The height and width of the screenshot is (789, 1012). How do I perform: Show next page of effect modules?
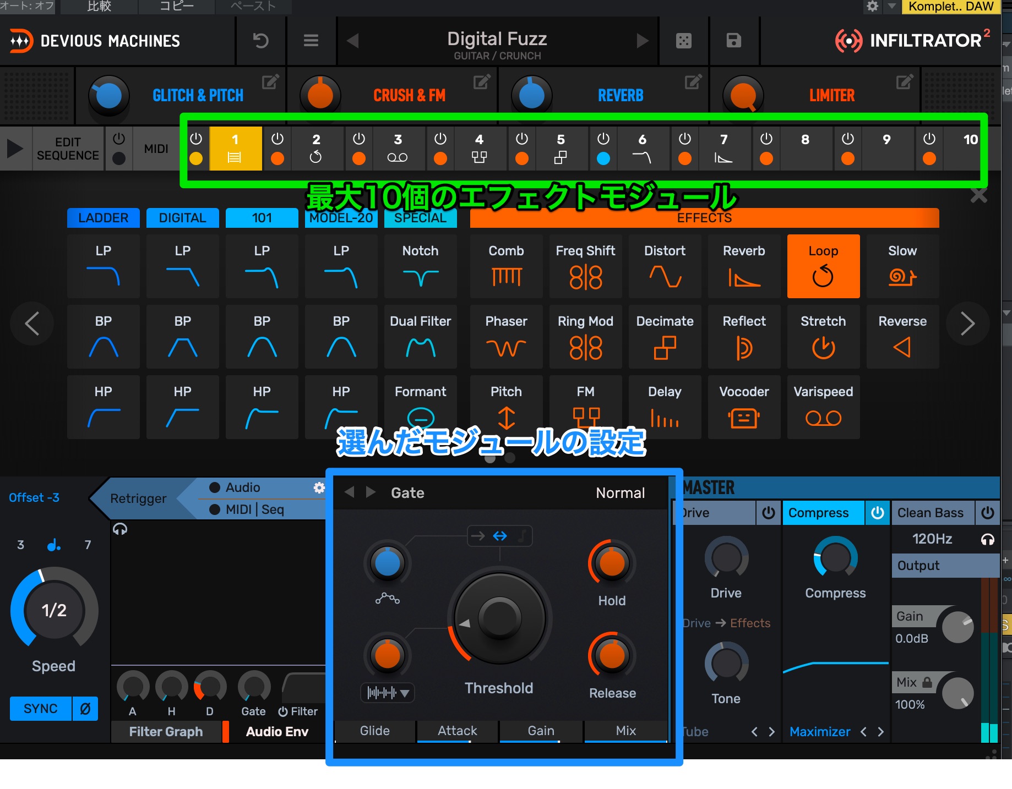click(967, 324)
